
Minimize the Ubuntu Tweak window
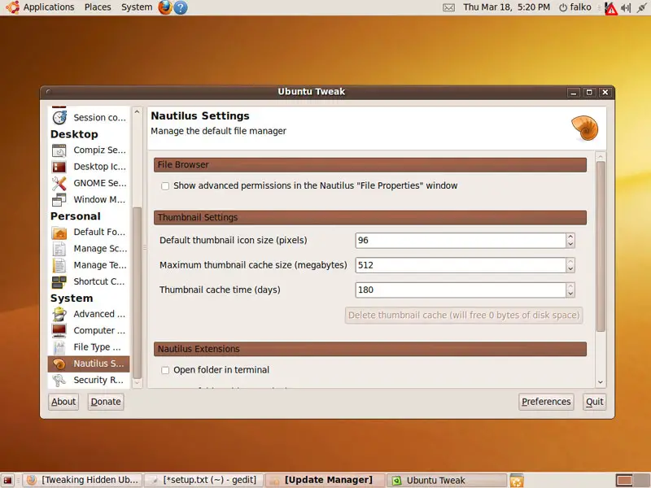click(x=574, y=93)
